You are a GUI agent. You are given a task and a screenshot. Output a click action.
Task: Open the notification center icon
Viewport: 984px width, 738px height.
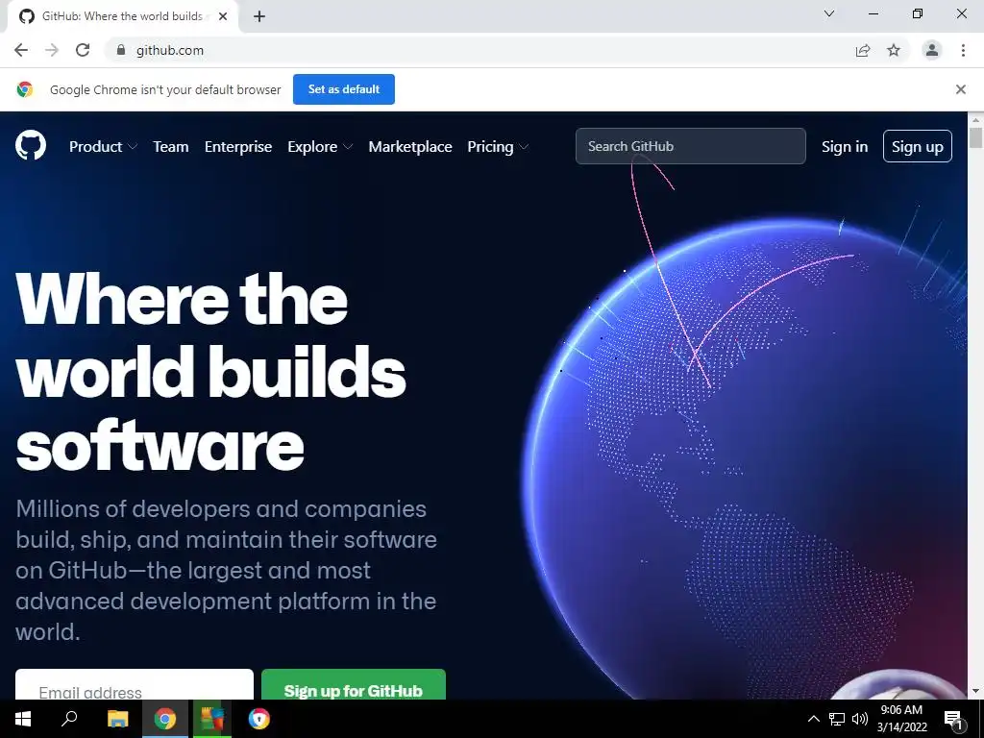[x=952, y=720]
